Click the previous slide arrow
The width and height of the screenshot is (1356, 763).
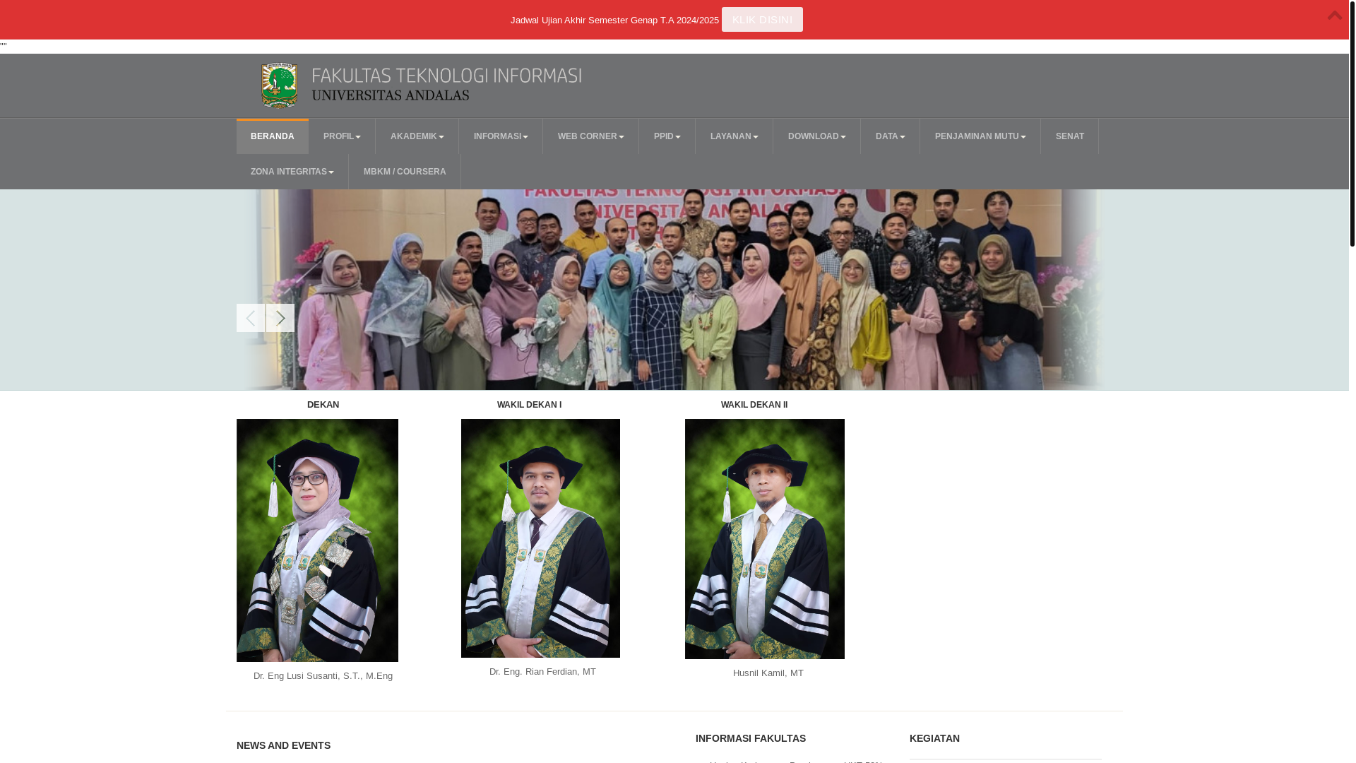(251, 318)
